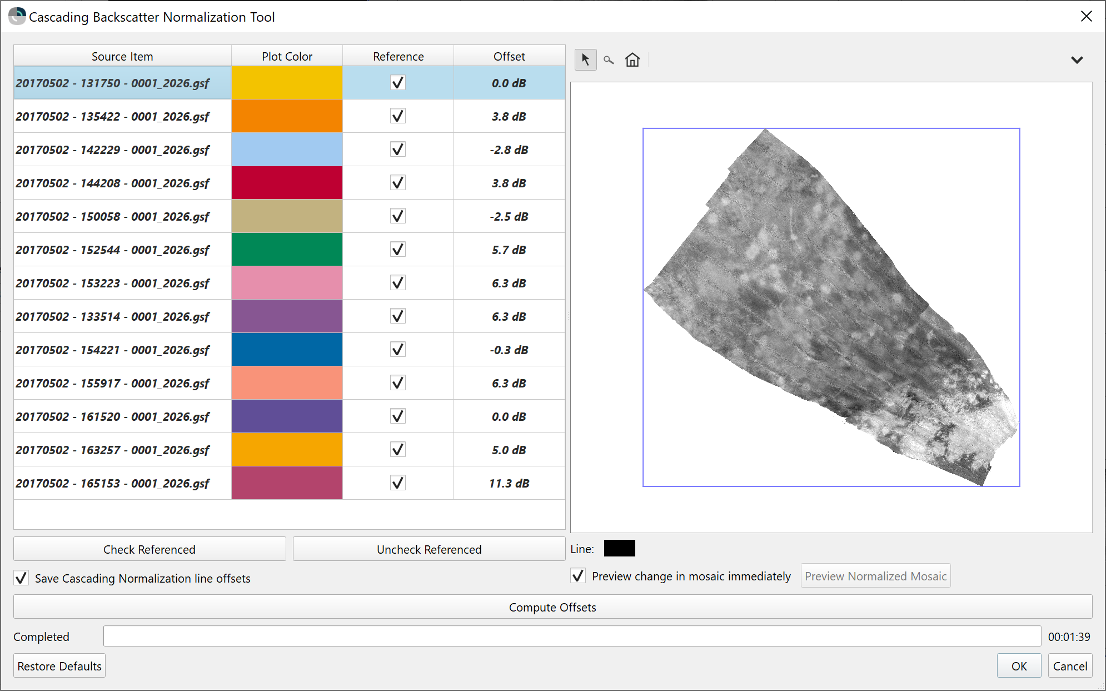
Task: Click Restore Defaults
Action: pyautogui.click(x=59, y=666)
